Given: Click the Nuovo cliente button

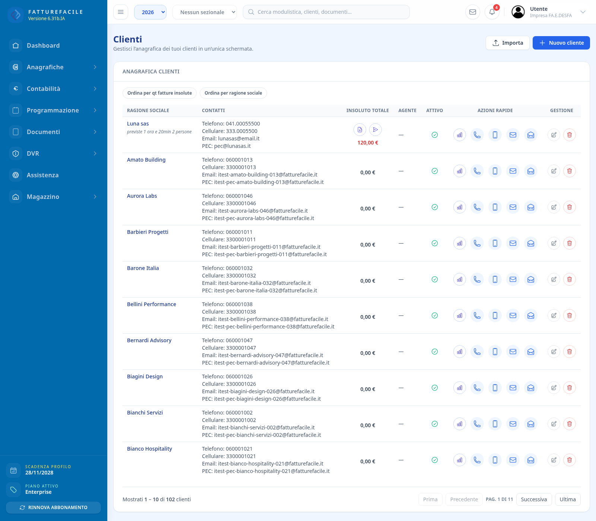Looking at the screenshot, I should tap(561, 43).
